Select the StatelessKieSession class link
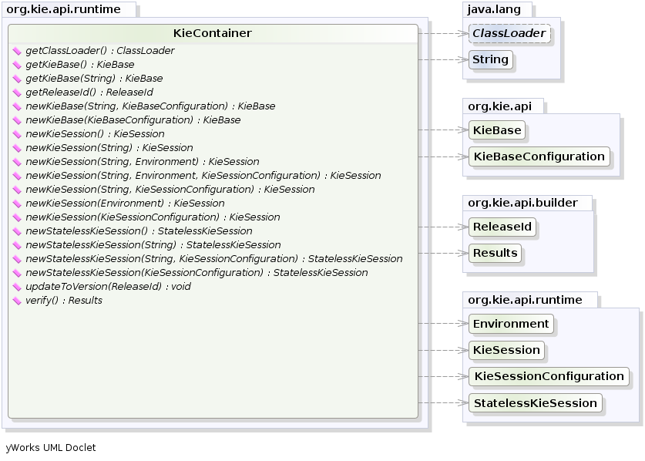Screen dimensions: 645x461 [x=536, y=402]
